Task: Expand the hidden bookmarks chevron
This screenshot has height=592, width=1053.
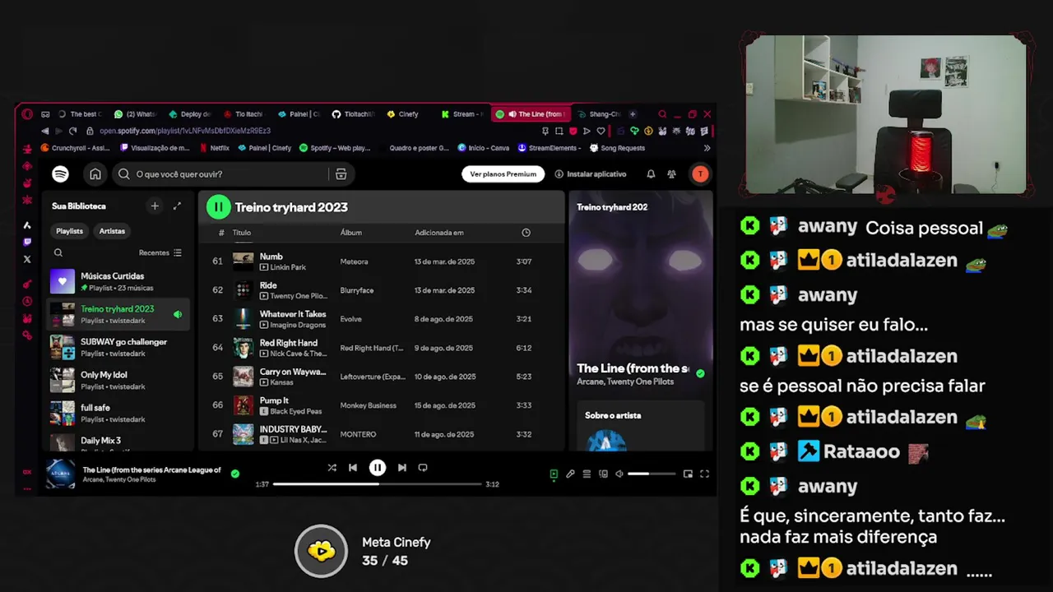Action: (x=707, y=148)
